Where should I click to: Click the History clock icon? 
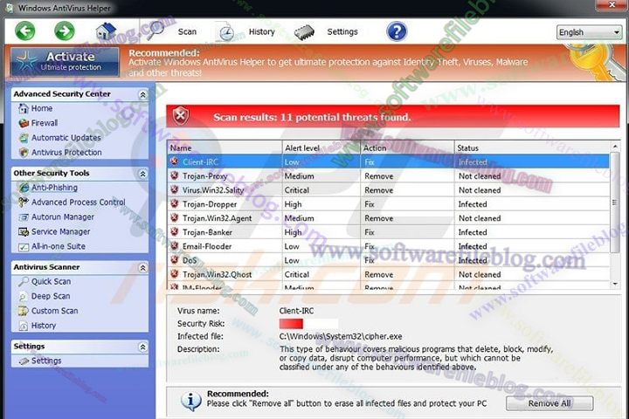coord(226,32)
